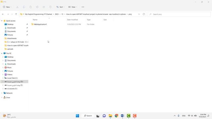Refresh the folder view
Screen dimensions: 212x119
(144, 14)
